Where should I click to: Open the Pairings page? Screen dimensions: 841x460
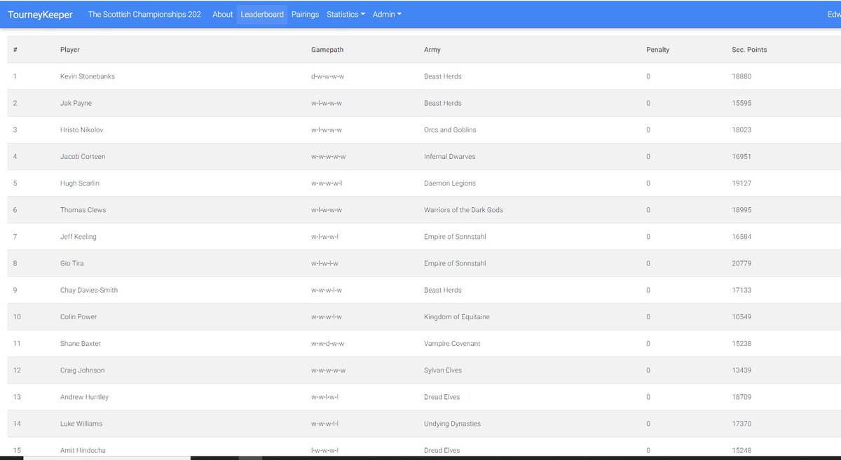[x=305, y=15]
